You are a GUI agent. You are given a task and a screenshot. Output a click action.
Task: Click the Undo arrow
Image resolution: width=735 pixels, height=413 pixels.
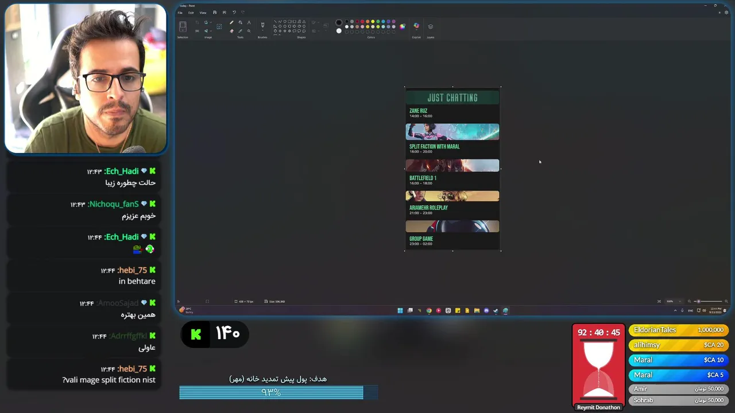[234, 13]
